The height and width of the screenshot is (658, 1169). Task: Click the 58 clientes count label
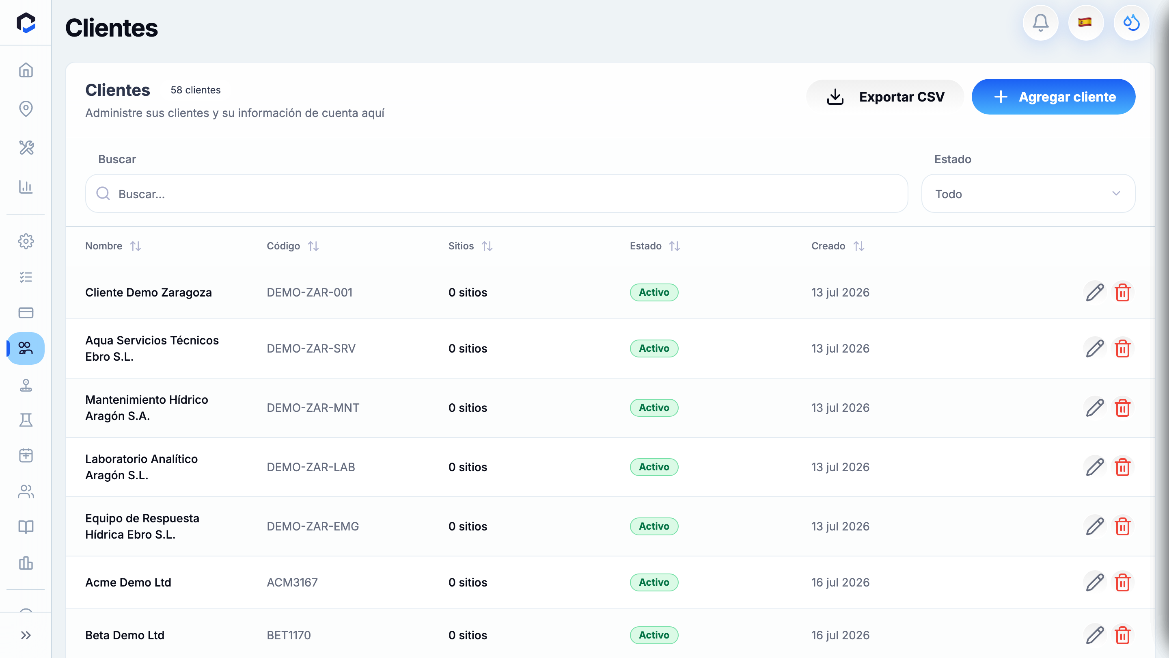[196, 90]
